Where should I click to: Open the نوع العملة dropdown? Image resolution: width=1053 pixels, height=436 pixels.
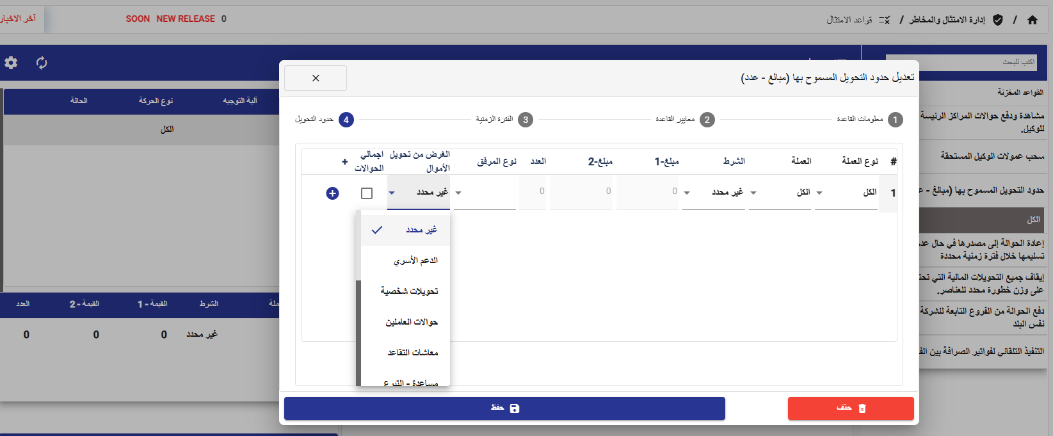[x=846, y=193]
